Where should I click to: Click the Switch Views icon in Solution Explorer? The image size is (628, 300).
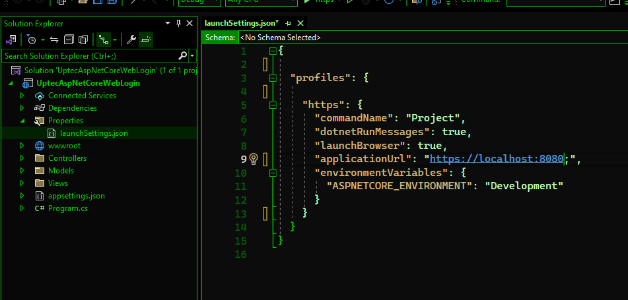click(x=11, y=40)
